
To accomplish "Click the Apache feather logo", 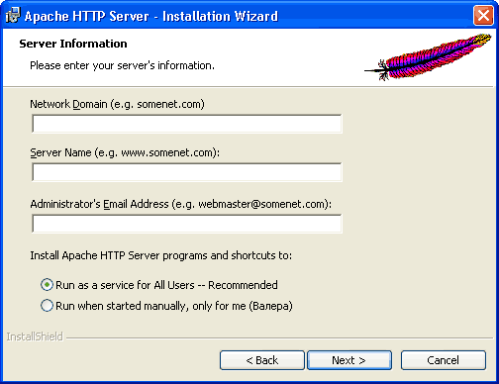I will click(x=429, y=56).
